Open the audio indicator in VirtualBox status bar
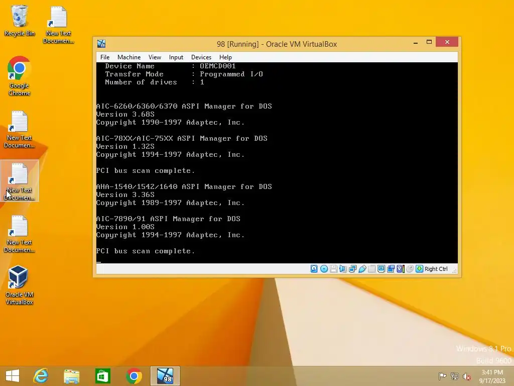The image size is (514, 386). (x=343, y=269)
